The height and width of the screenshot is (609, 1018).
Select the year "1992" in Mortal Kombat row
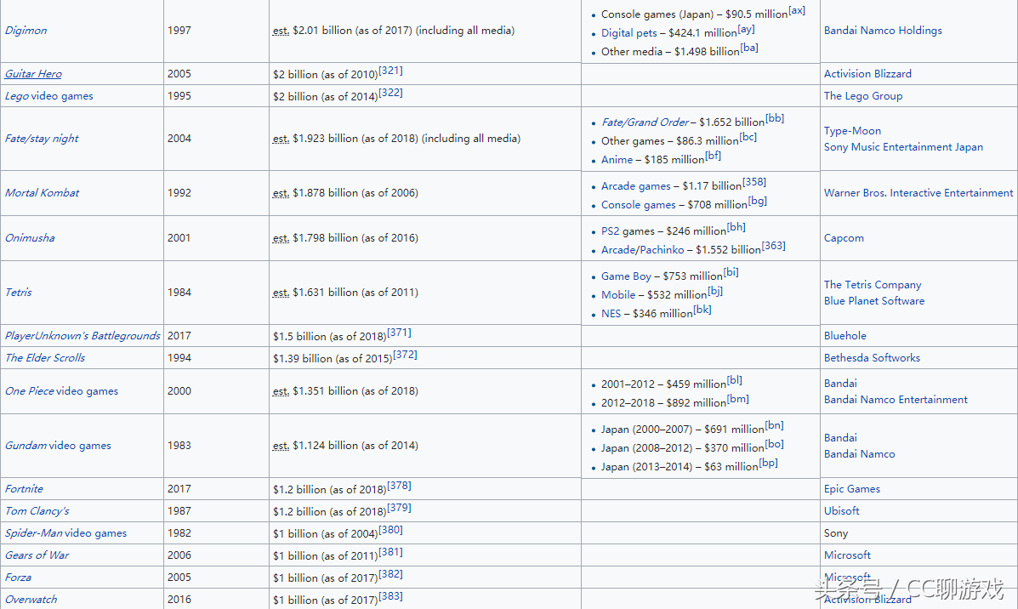click(x=179, y=193)
